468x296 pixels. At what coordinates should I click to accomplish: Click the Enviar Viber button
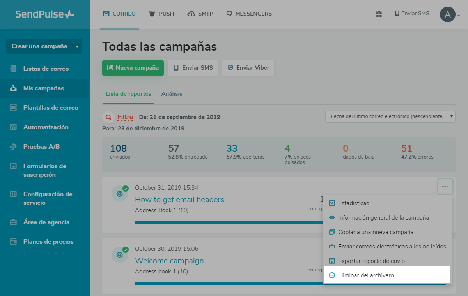point(248,68)
